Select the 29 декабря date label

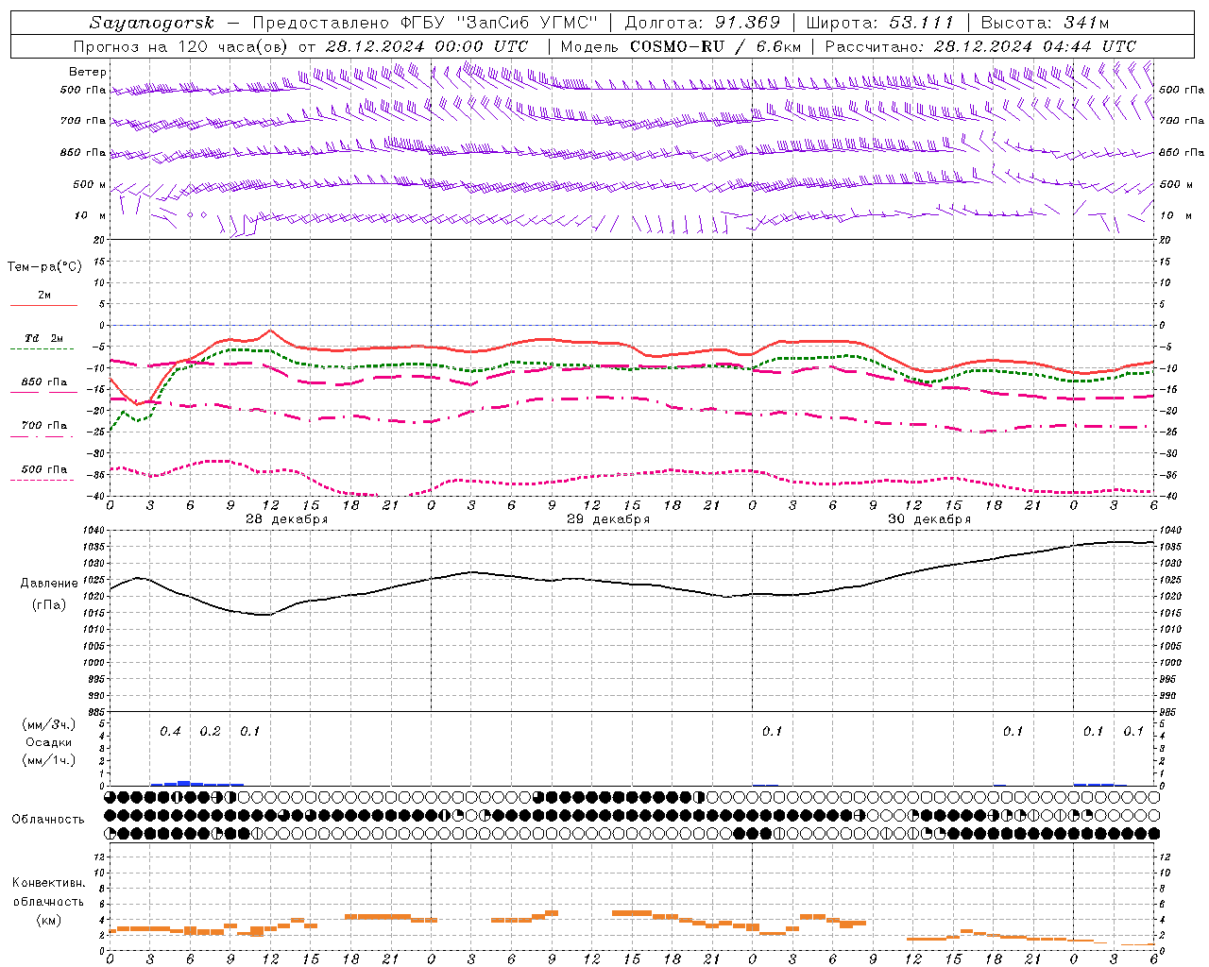607,519
